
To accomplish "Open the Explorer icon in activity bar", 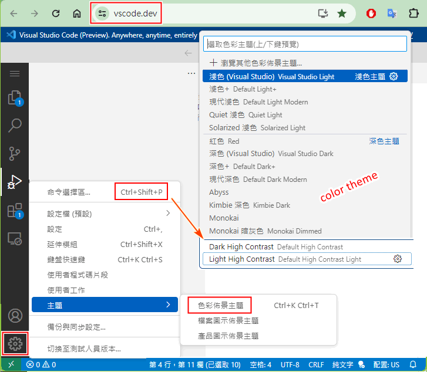I will click(x=15, y=97).
